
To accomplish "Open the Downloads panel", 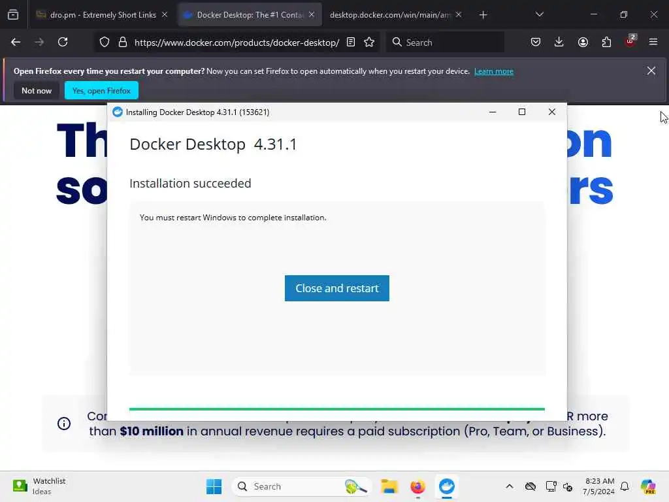I will click(x=559, y=42).
